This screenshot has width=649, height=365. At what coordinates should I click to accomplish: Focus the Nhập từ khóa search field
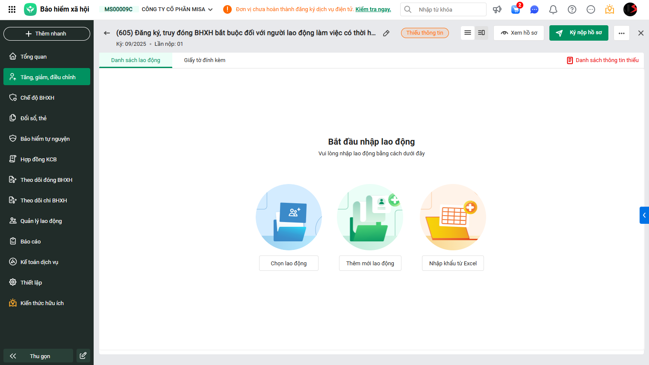(x=443, y=9)
